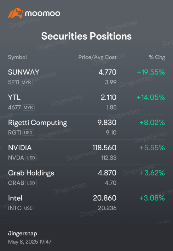Select the MYR badge beside 5211
The height and width of the screenshot is (251, 173).
tap(26, 82)
